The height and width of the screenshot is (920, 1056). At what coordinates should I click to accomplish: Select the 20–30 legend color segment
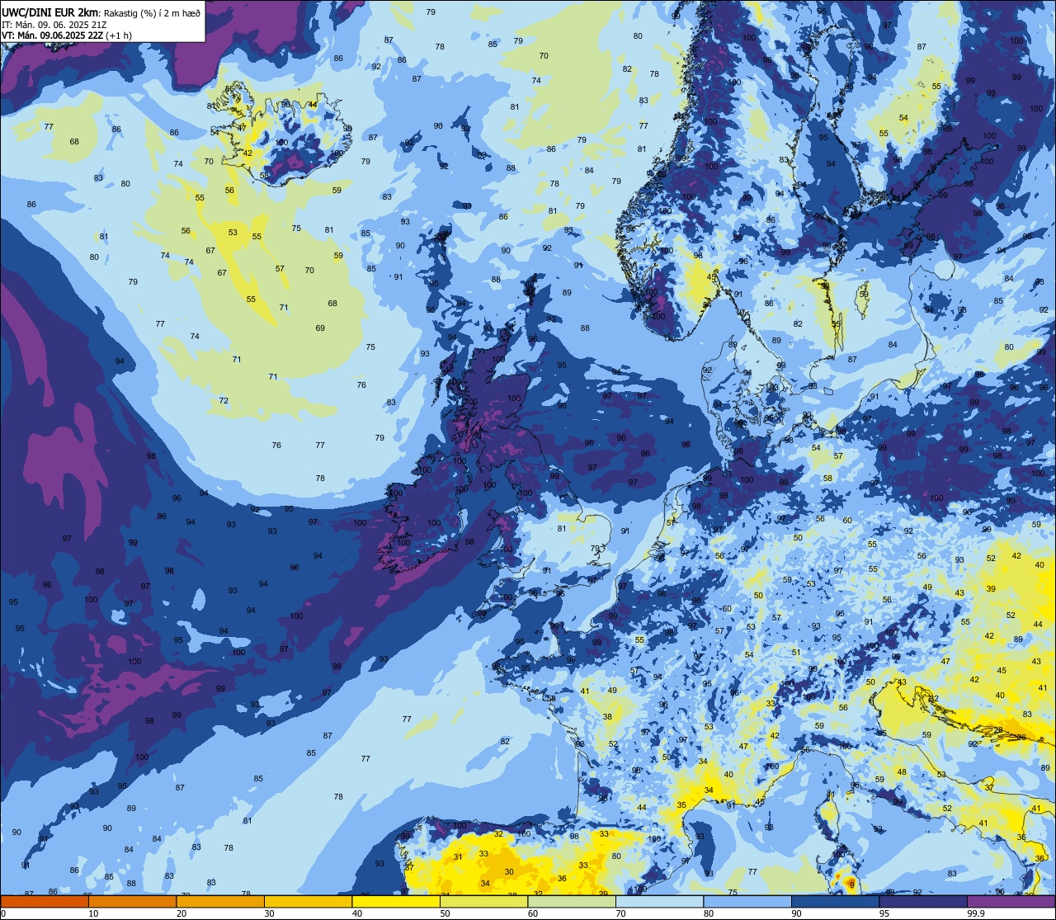(x=220, y=902)
